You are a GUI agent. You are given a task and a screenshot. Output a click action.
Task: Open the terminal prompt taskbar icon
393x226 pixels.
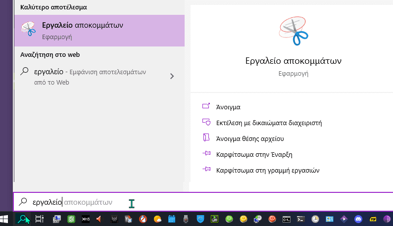[301, 219]
